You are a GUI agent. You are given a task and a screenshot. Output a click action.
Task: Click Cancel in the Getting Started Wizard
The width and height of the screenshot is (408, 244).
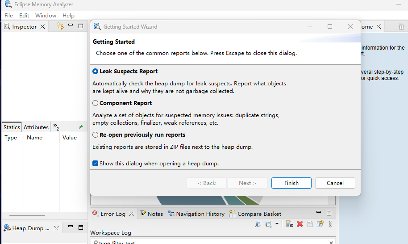coord(335,183)
